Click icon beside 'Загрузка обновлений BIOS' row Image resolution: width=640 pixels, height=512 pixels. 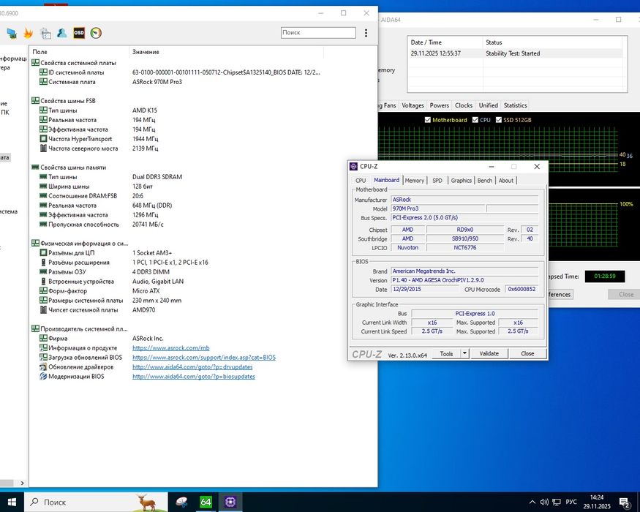[43, 357]
